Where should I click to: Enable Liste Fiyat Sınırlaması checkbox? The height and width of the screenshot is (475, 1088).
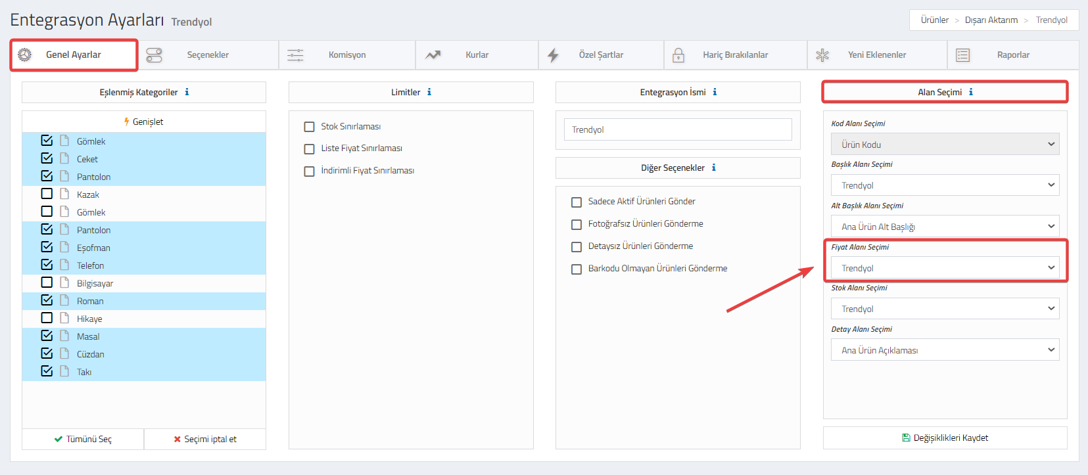[309, 149]
